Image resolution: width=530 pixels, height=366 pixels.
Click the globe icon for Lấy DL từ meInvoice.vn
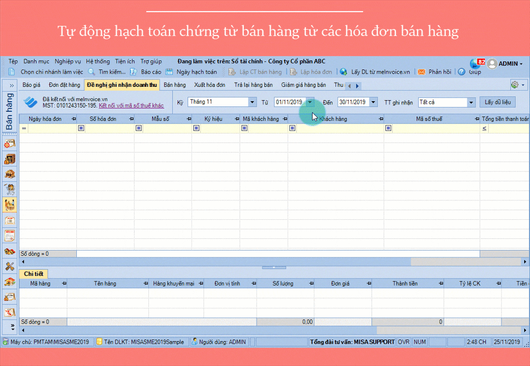(x=343, y=72)
